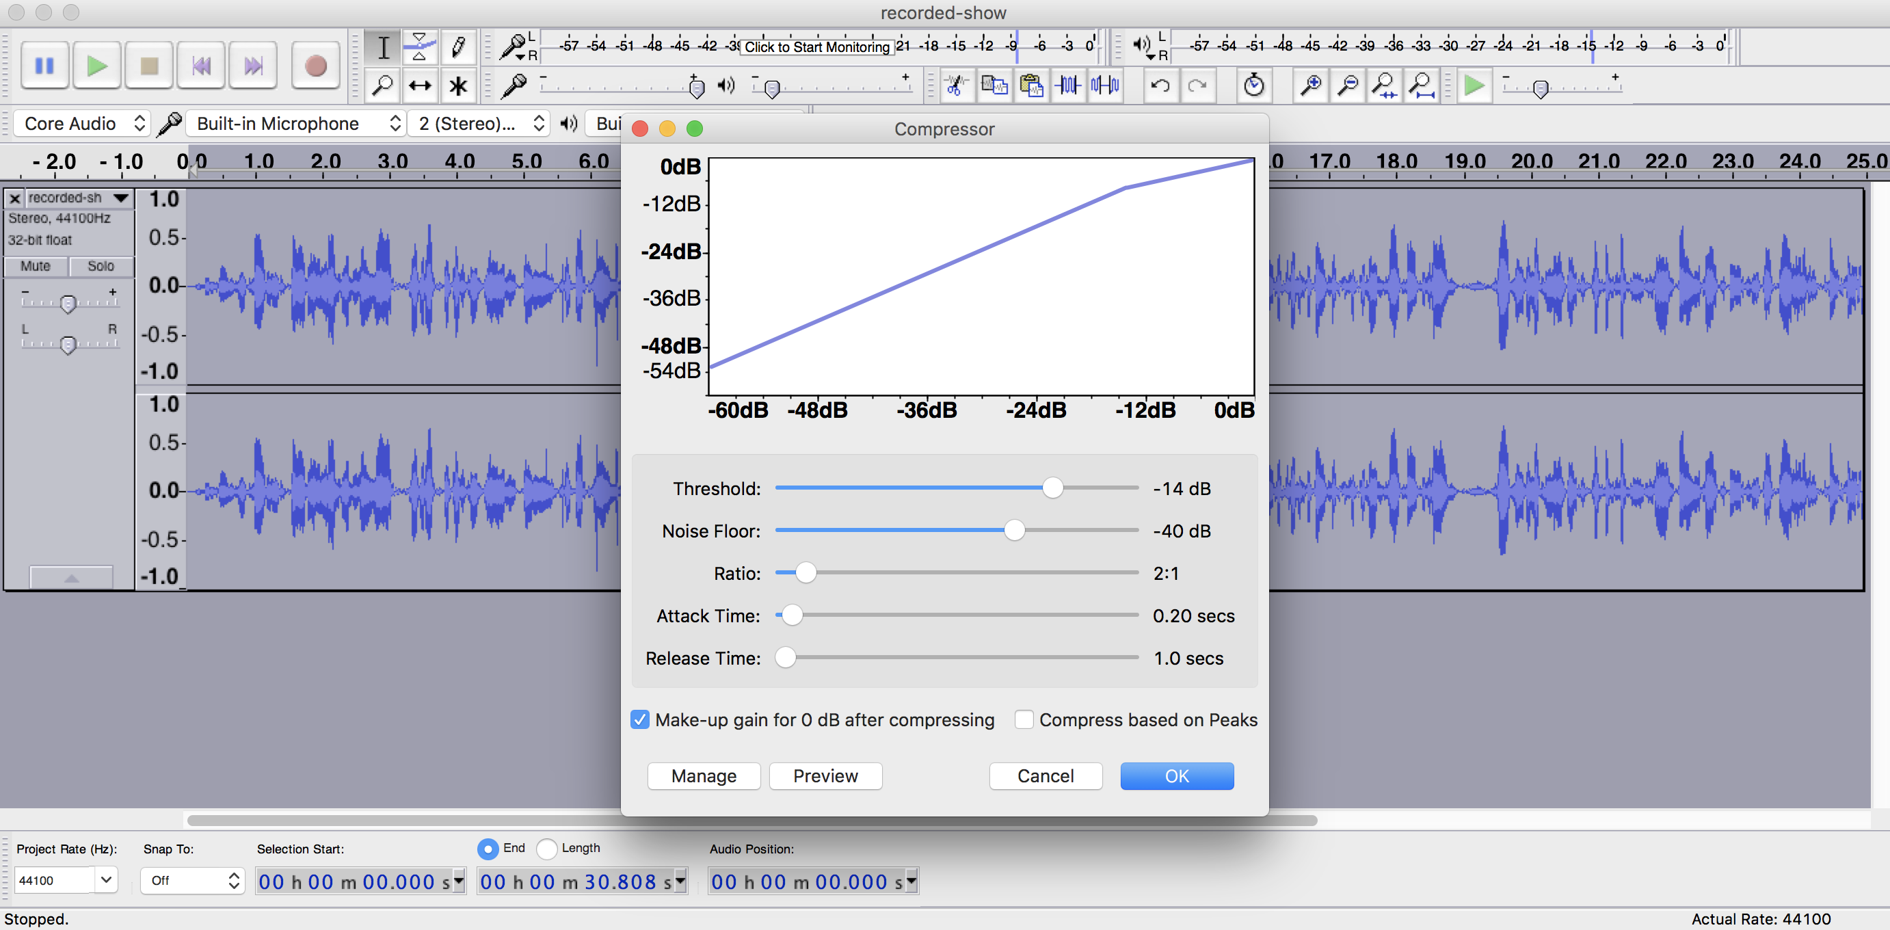Image resolution: width=1890 pixels, height=930 pixels.
Task: Select the Zoom tool
Action: (x=383, y=86)
